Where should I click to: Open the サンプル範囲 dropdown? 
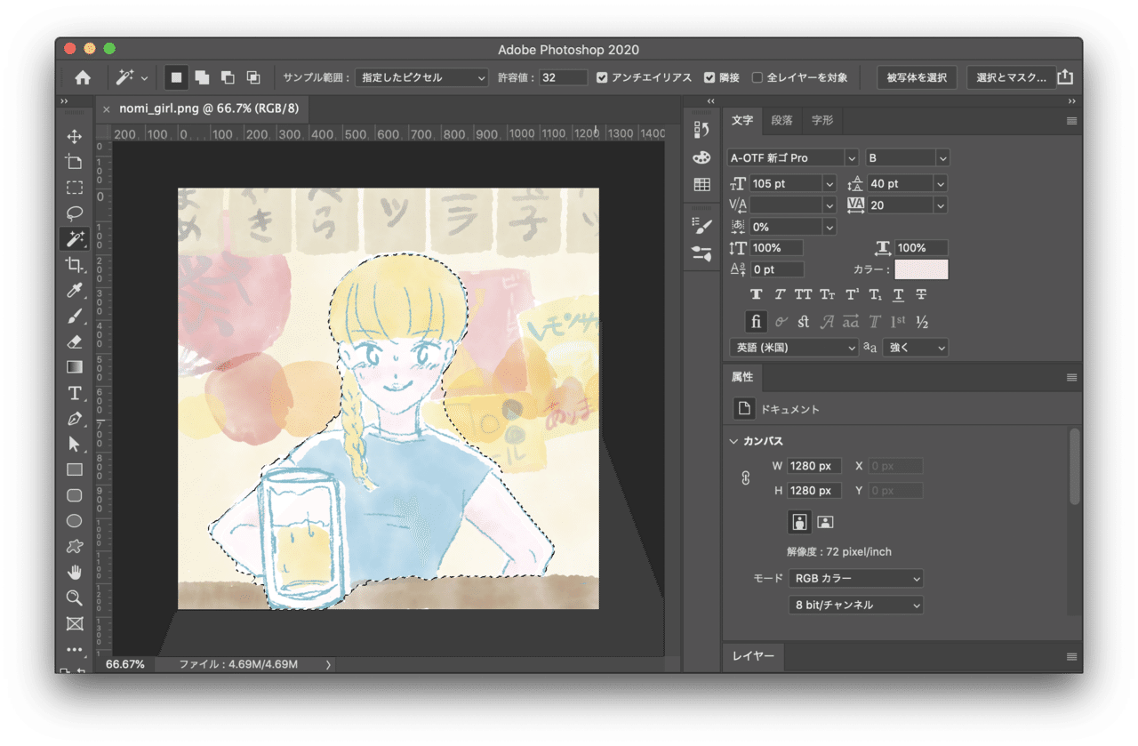422,77
